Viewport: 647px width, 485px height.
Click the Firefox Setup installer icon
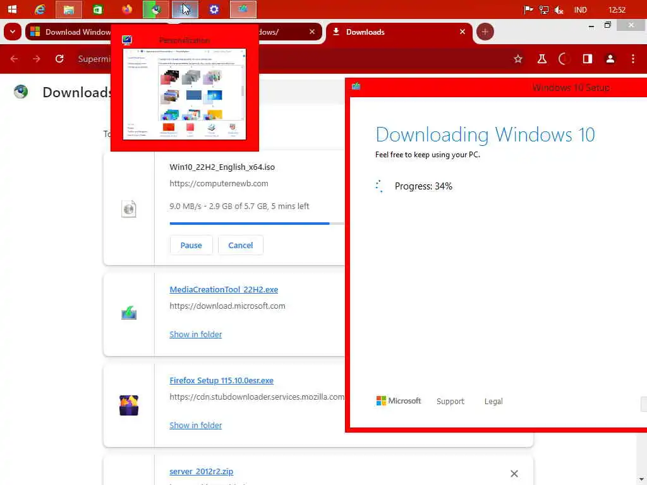pos(129,405)
